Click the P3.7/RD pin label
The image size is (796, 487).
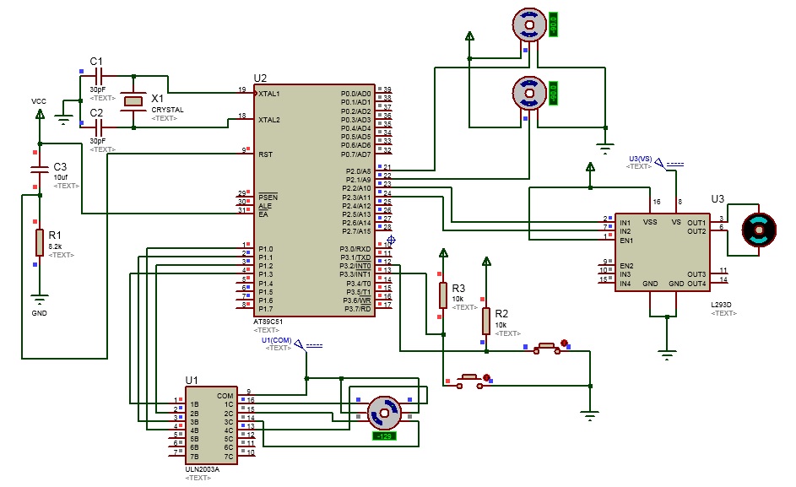358,309
